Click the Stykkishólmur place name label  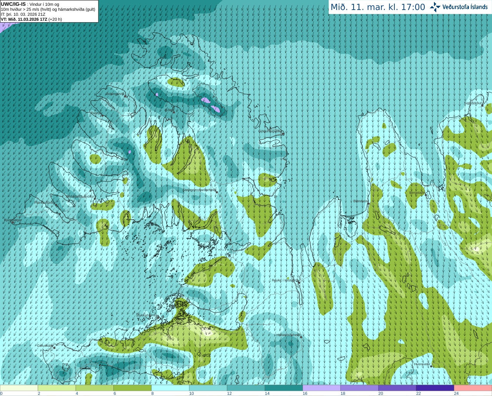(146, 315)
